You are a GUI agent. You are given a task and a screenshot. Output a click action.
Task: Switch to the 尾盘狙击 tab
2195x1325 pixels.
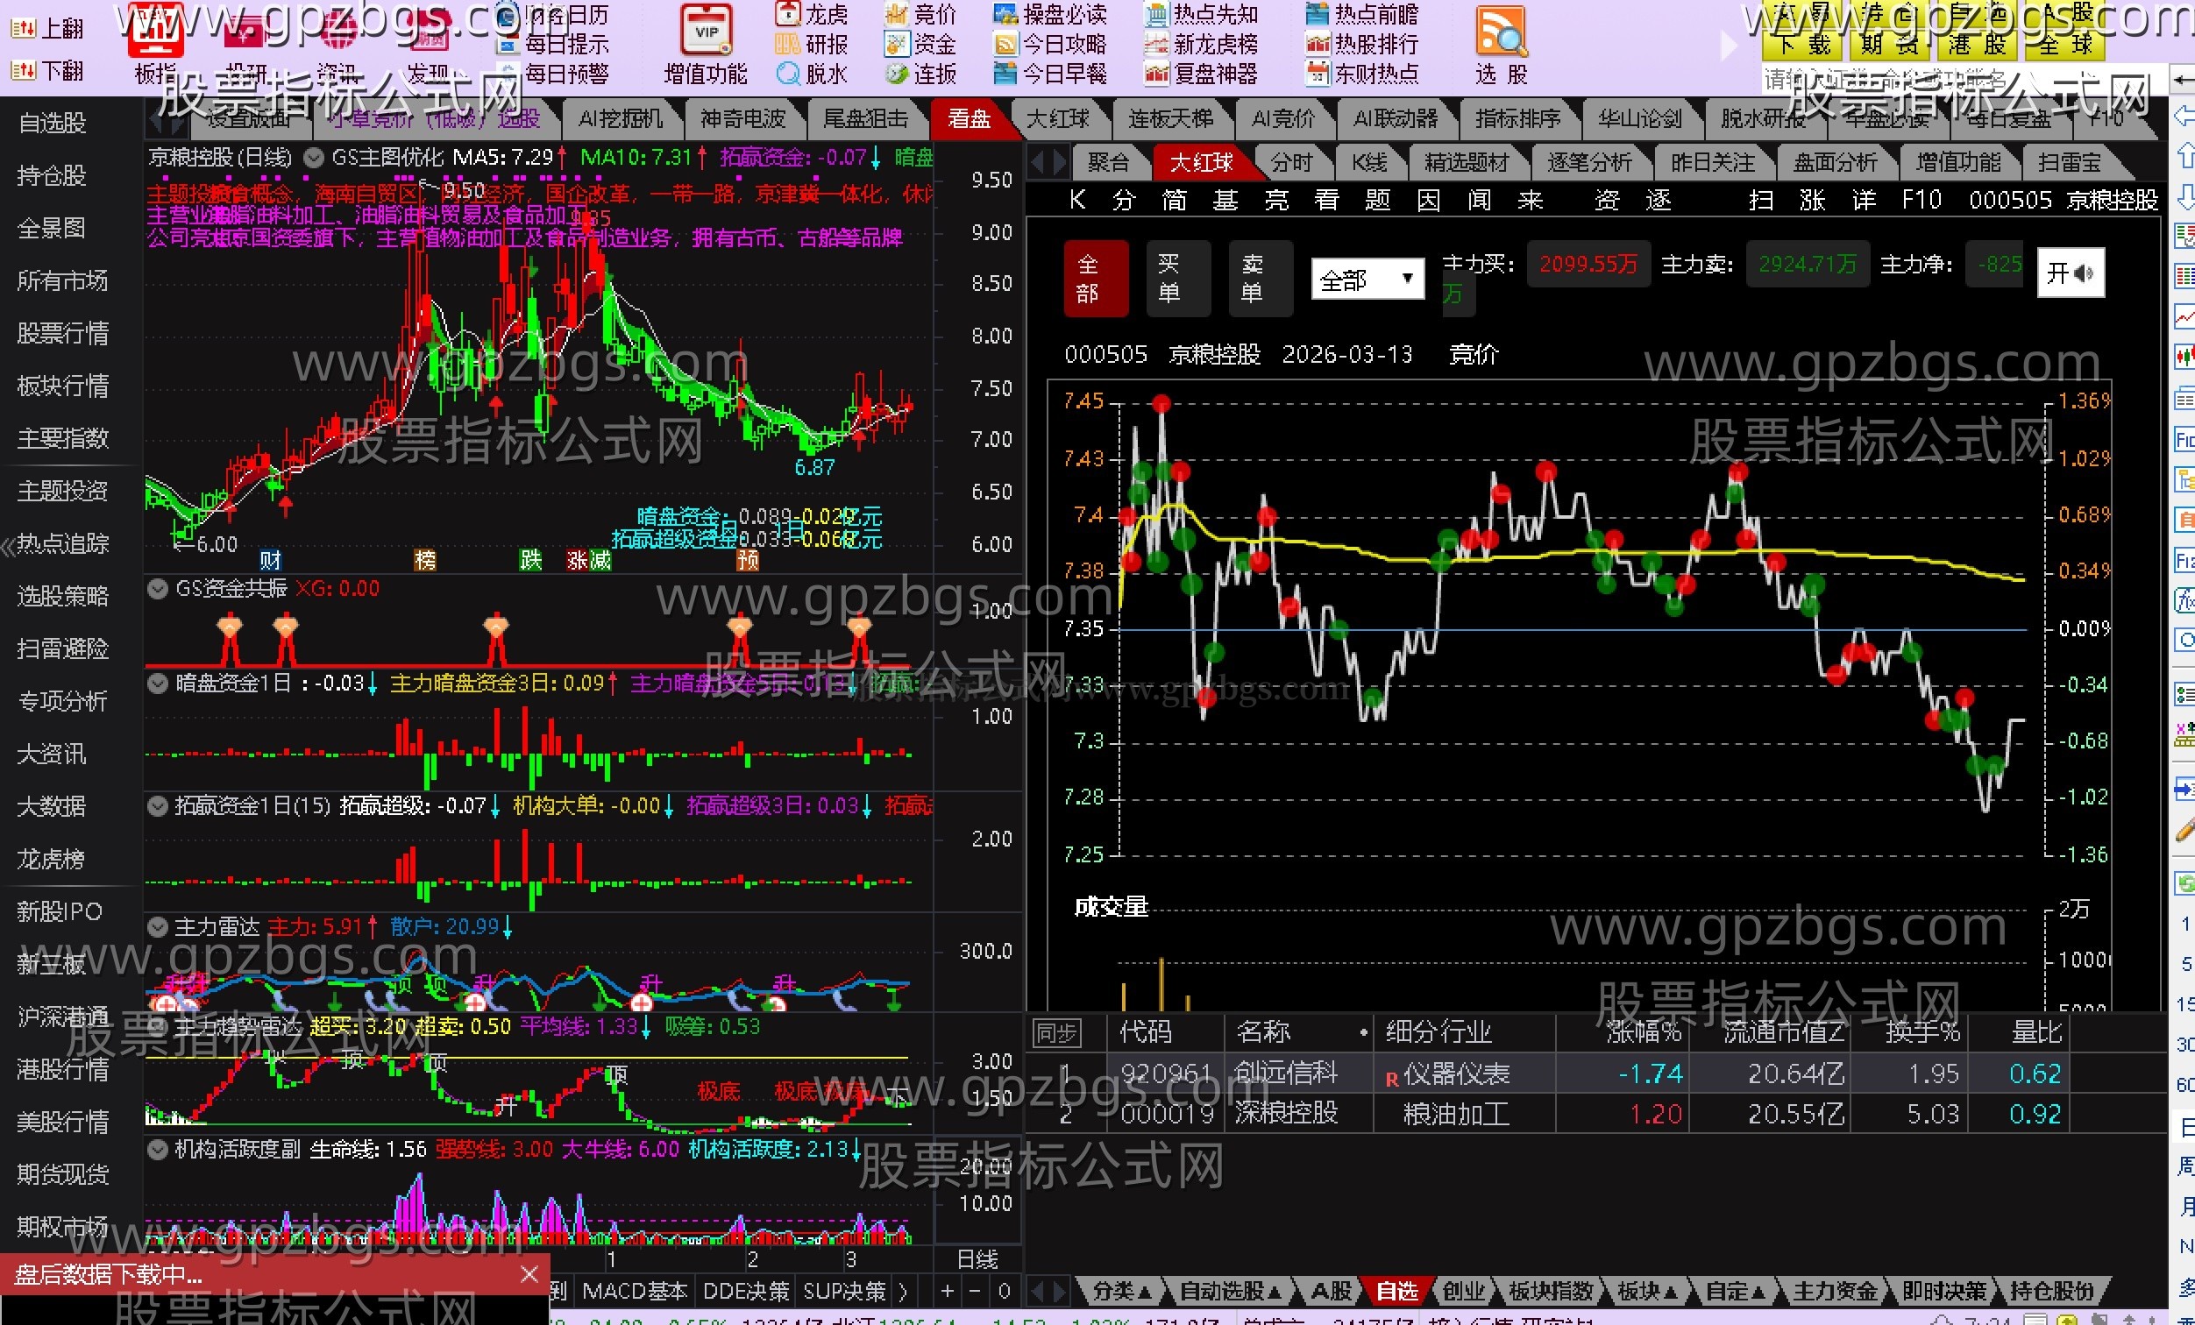[x=864, y=118]
